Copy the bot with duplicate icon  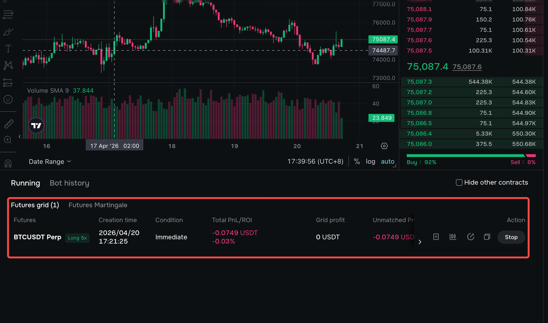click(487, 237)
